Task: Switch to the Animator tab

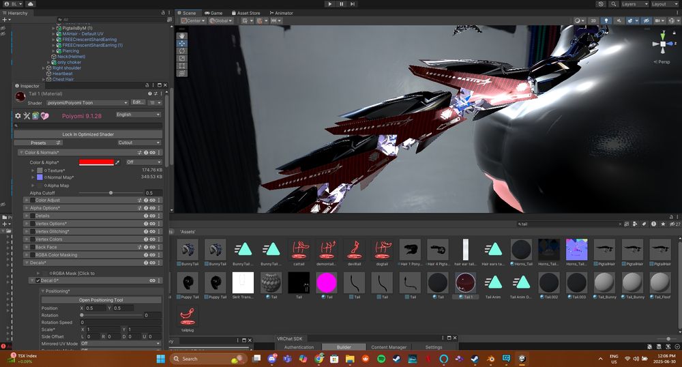Action: 282,13
